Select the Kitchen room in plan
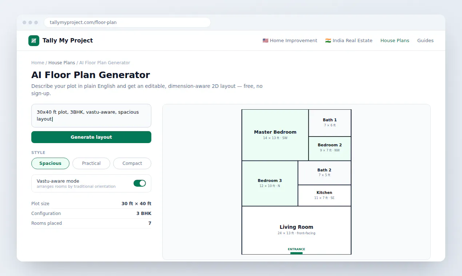The image size is (462, 276). 324,196
